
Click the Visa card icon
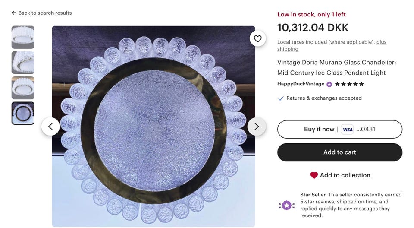347,130
